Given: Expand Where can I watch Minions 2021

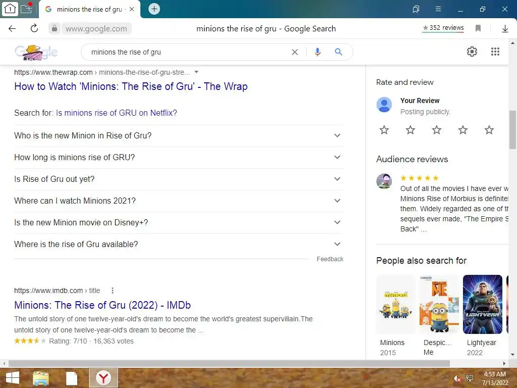Looking at the screenshot, I should (179, 201).
